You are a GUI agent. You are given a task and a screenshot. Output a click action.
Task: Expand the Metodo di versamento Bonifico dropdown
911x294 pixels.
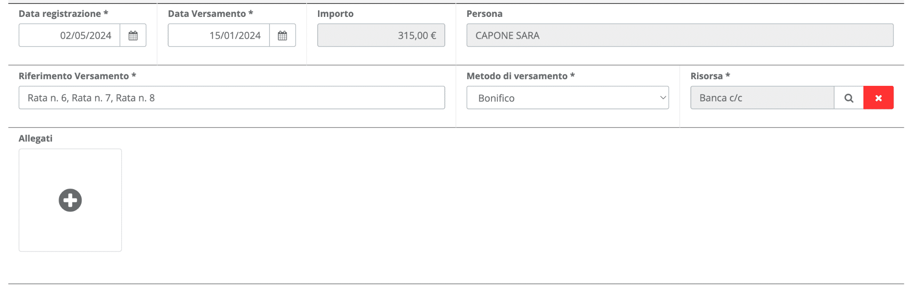point(568,97)
